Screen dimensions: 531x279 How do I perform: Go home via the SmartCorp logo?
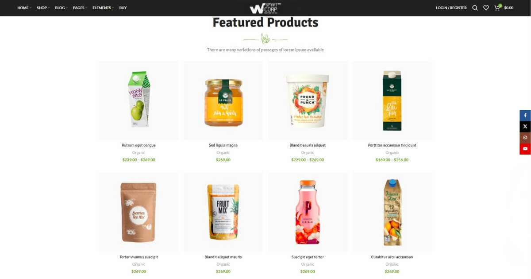point(265,8)
